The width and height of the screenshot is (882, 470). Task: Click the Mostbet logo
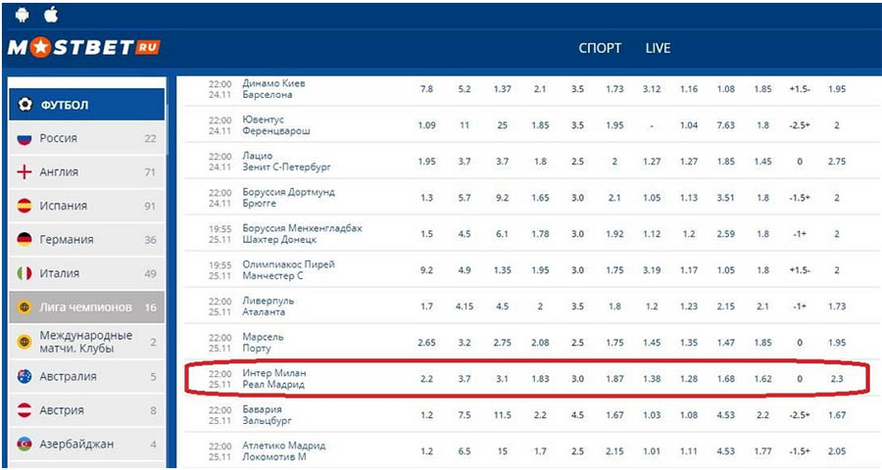click(x=82, y=48)
